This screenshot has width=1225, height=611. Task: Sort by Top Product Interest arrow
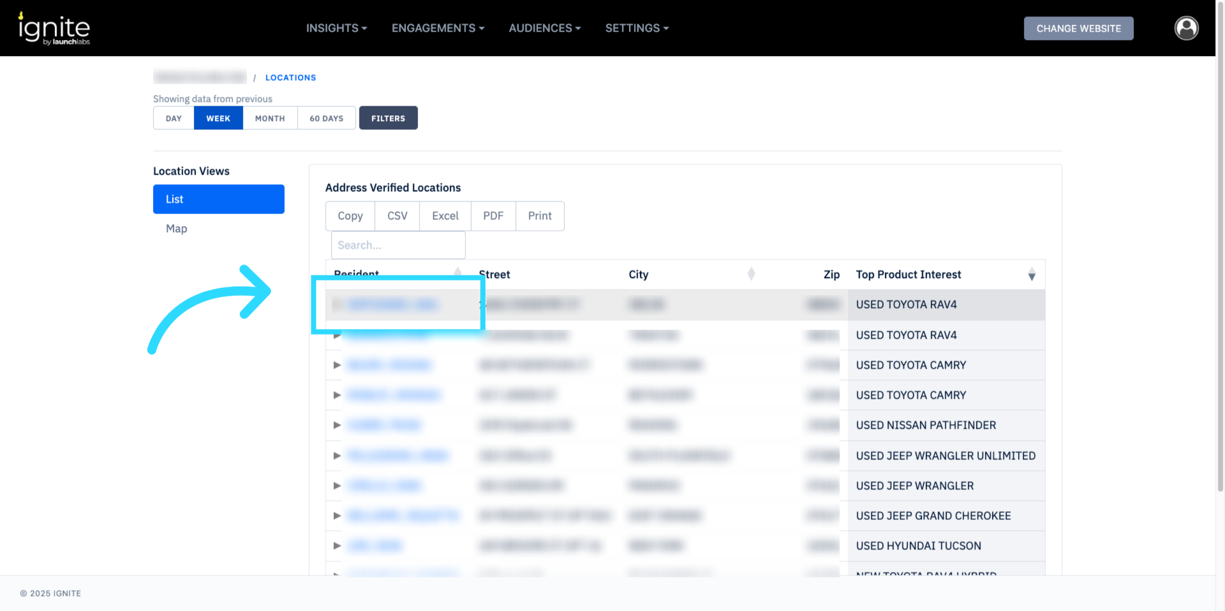1031,275
